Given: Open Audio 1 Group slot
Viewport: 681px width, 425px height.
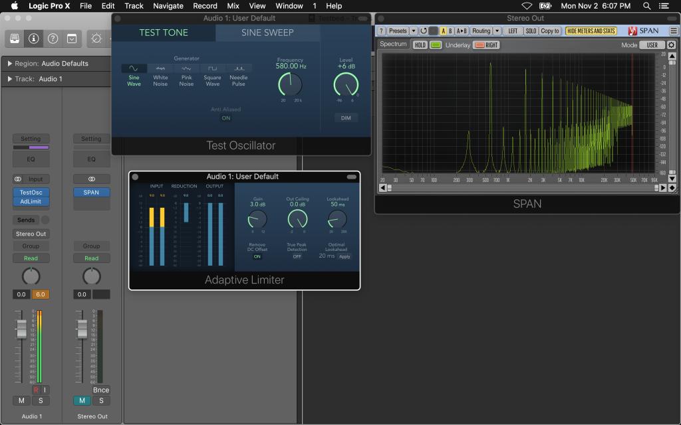Looking at the screenshot, I should tap(31, 246).
